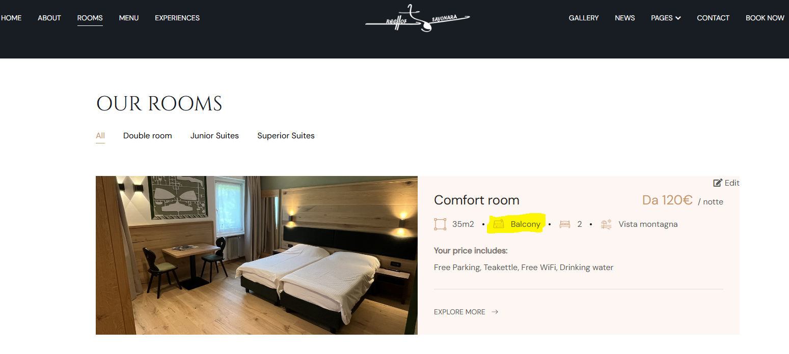This screenshot has height=354, width=789.
Task: Select the All rooms filter
Action: [100, 136]
